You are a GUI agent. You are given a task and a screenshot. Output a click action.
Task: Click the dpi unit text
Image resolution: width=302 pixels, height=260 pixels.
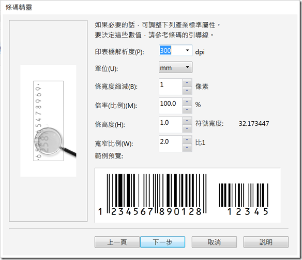click(x=200, y=52)
